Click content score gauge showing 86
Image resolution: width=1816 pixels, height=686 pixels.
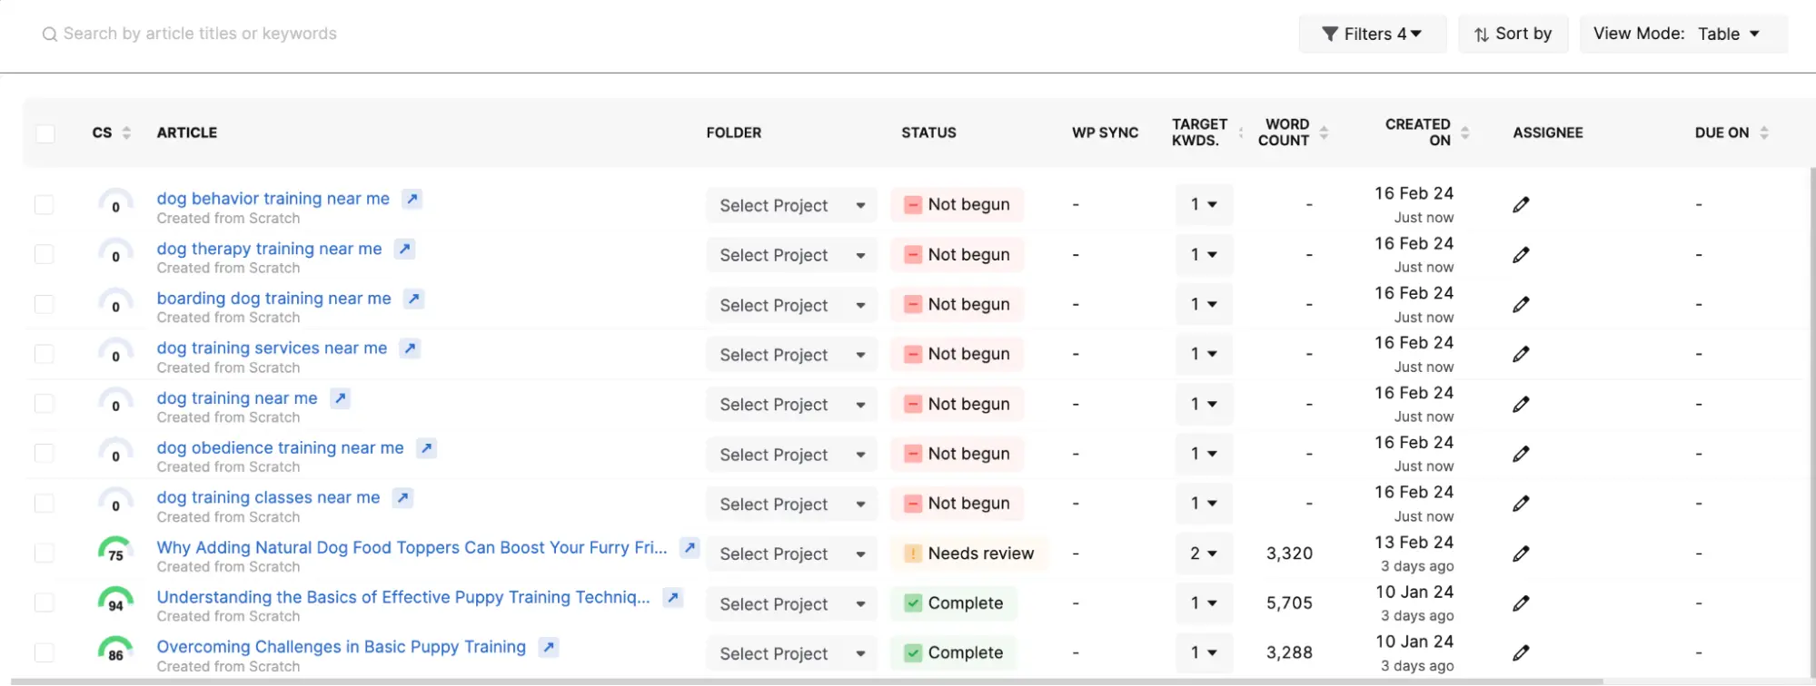(115, 651)
